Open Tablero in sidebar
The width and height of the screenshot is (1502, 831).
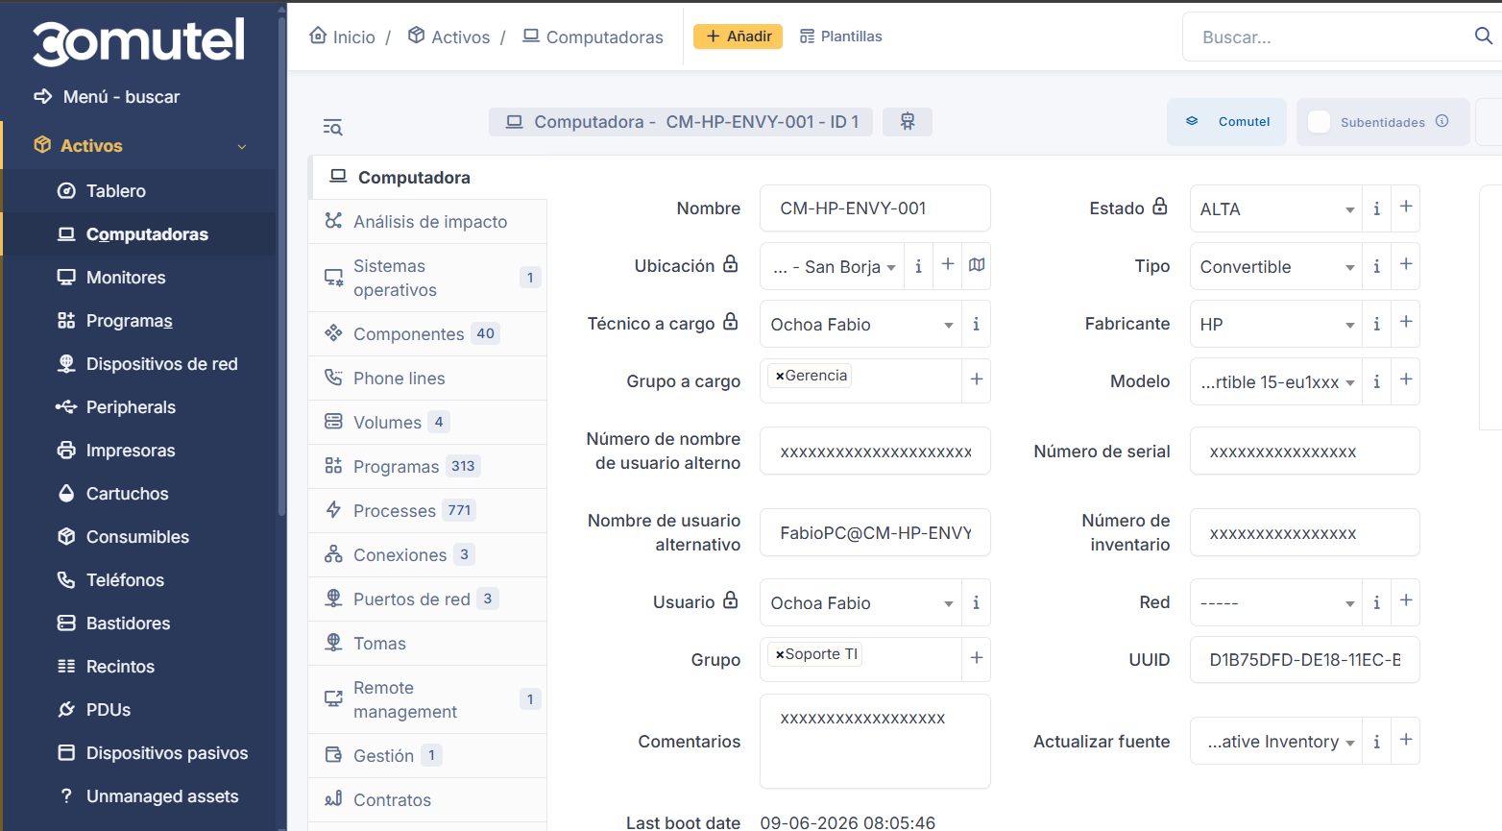click(139, 190)
